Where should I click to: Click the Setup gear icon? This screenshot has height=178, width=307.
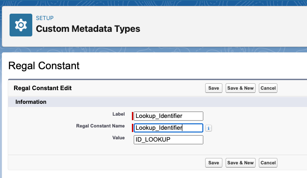(x=21, y=25)
